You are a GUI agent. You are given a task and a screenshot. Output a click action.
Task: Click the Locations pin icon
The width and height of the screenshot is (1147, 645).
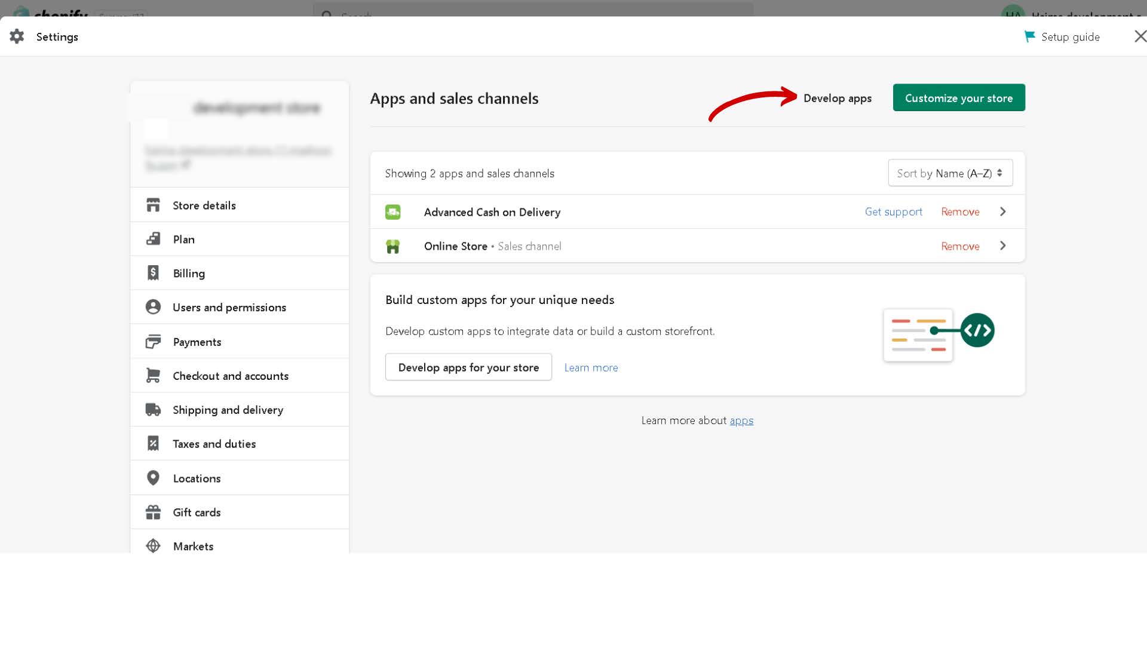[x=153, y=478]
